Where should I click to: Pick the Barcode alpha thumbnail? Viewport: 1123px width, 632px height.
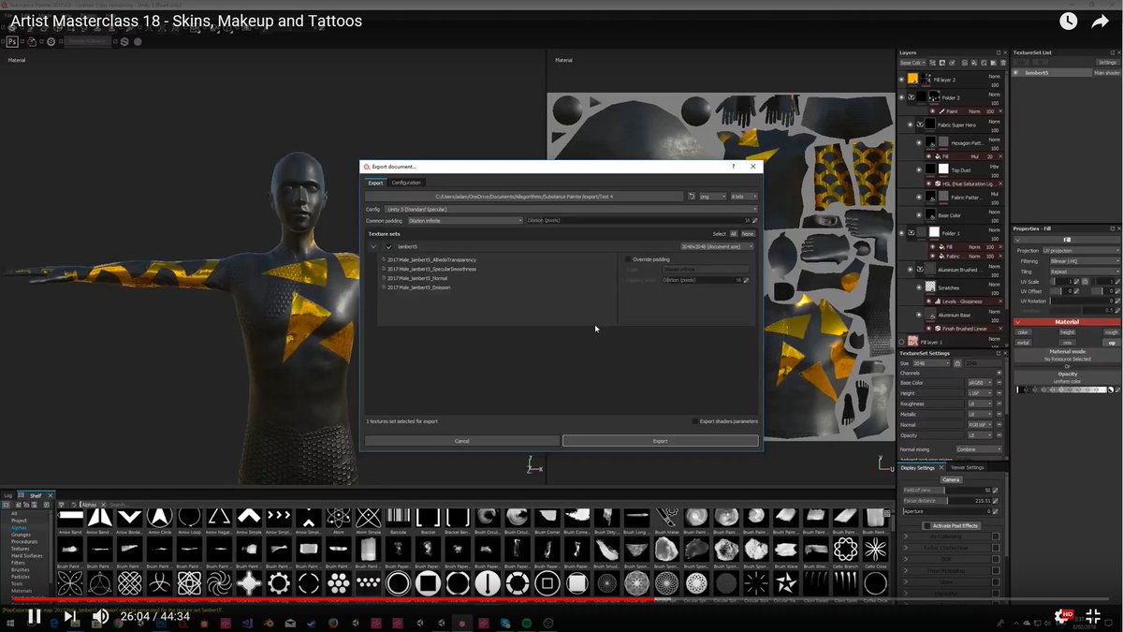(398, 519)
